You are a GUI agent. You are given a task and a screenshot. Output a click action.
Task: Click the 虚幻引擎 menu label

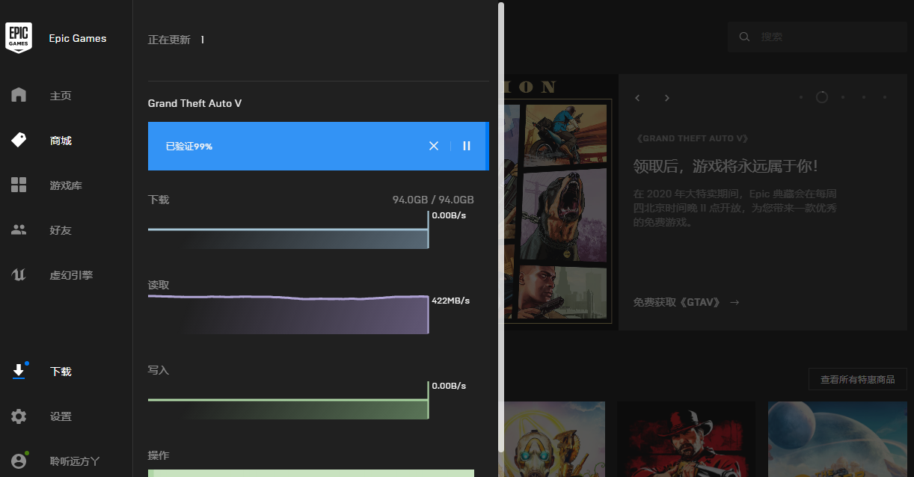pyautogui.click(x=71, y=275)
